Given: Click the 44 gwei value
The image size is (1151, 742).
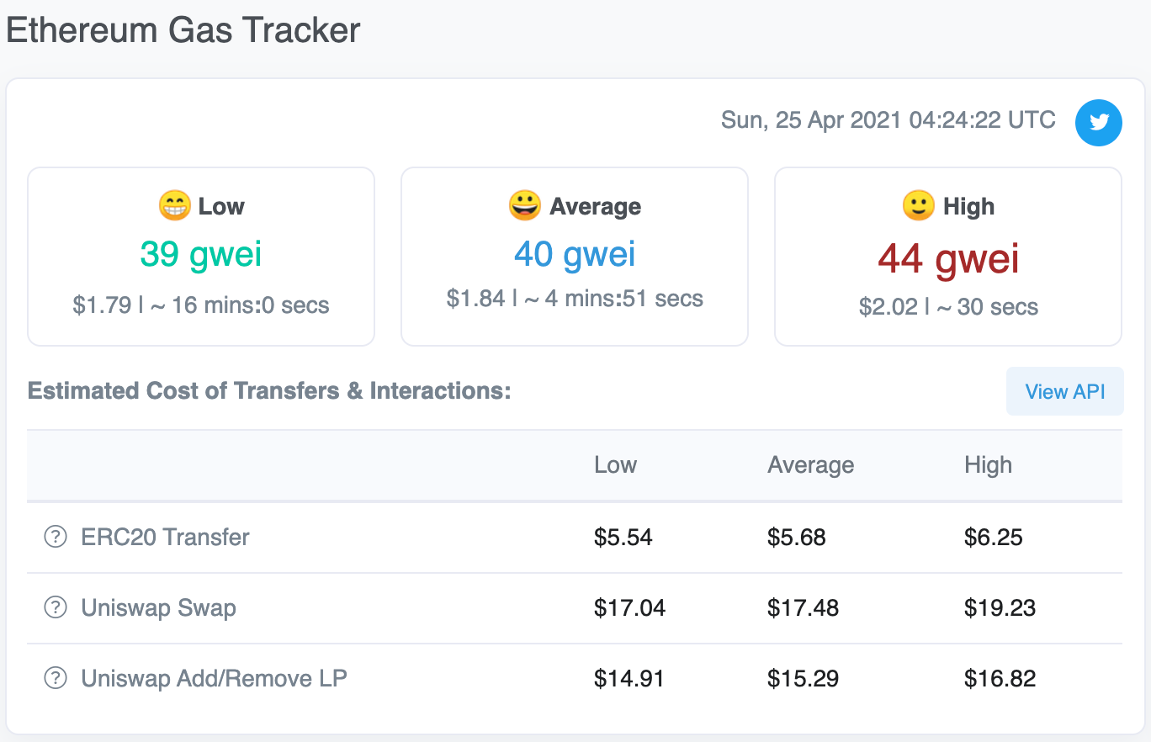Looking at the screenshot, I should (x=948, y=258).
